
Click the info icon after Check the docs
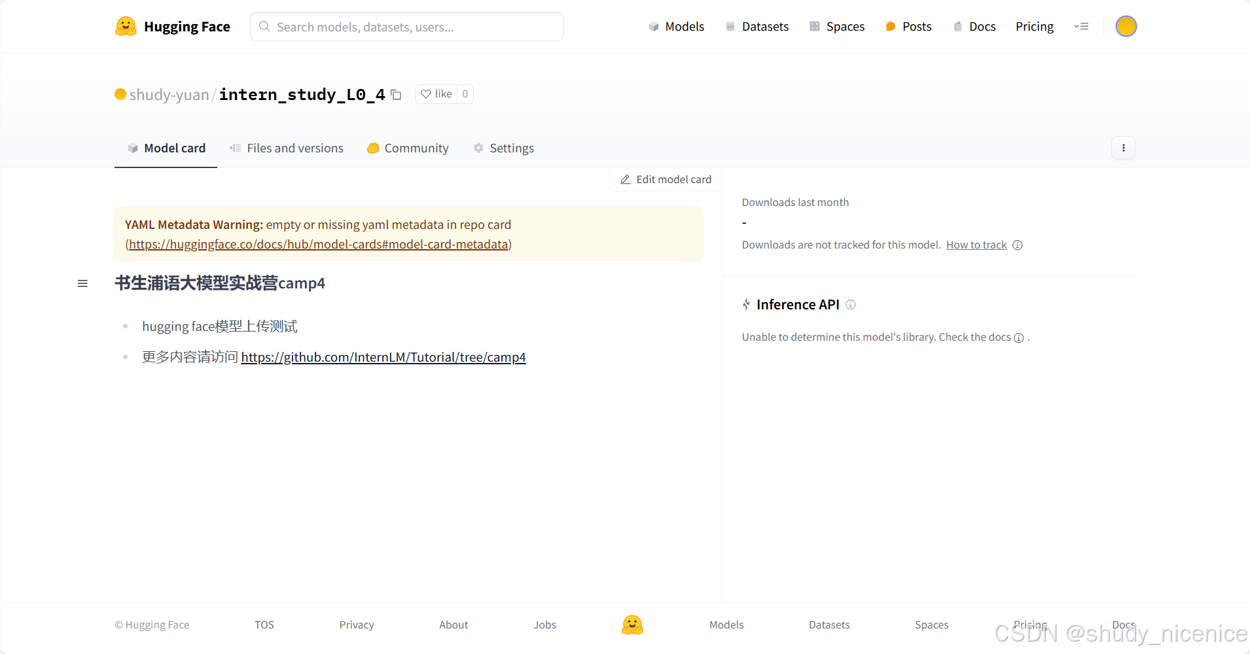pyautogui.click(x=1018, y=337)
